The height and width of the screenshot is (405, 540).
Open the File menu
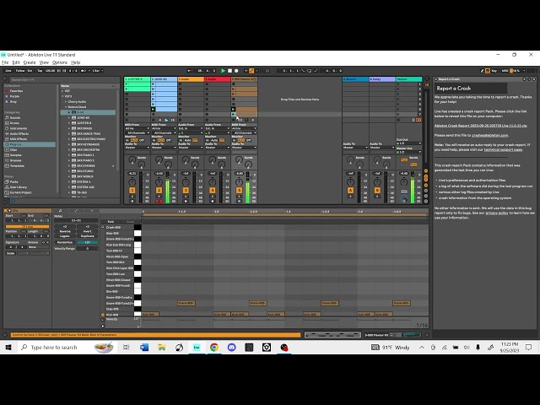point(5,62)
